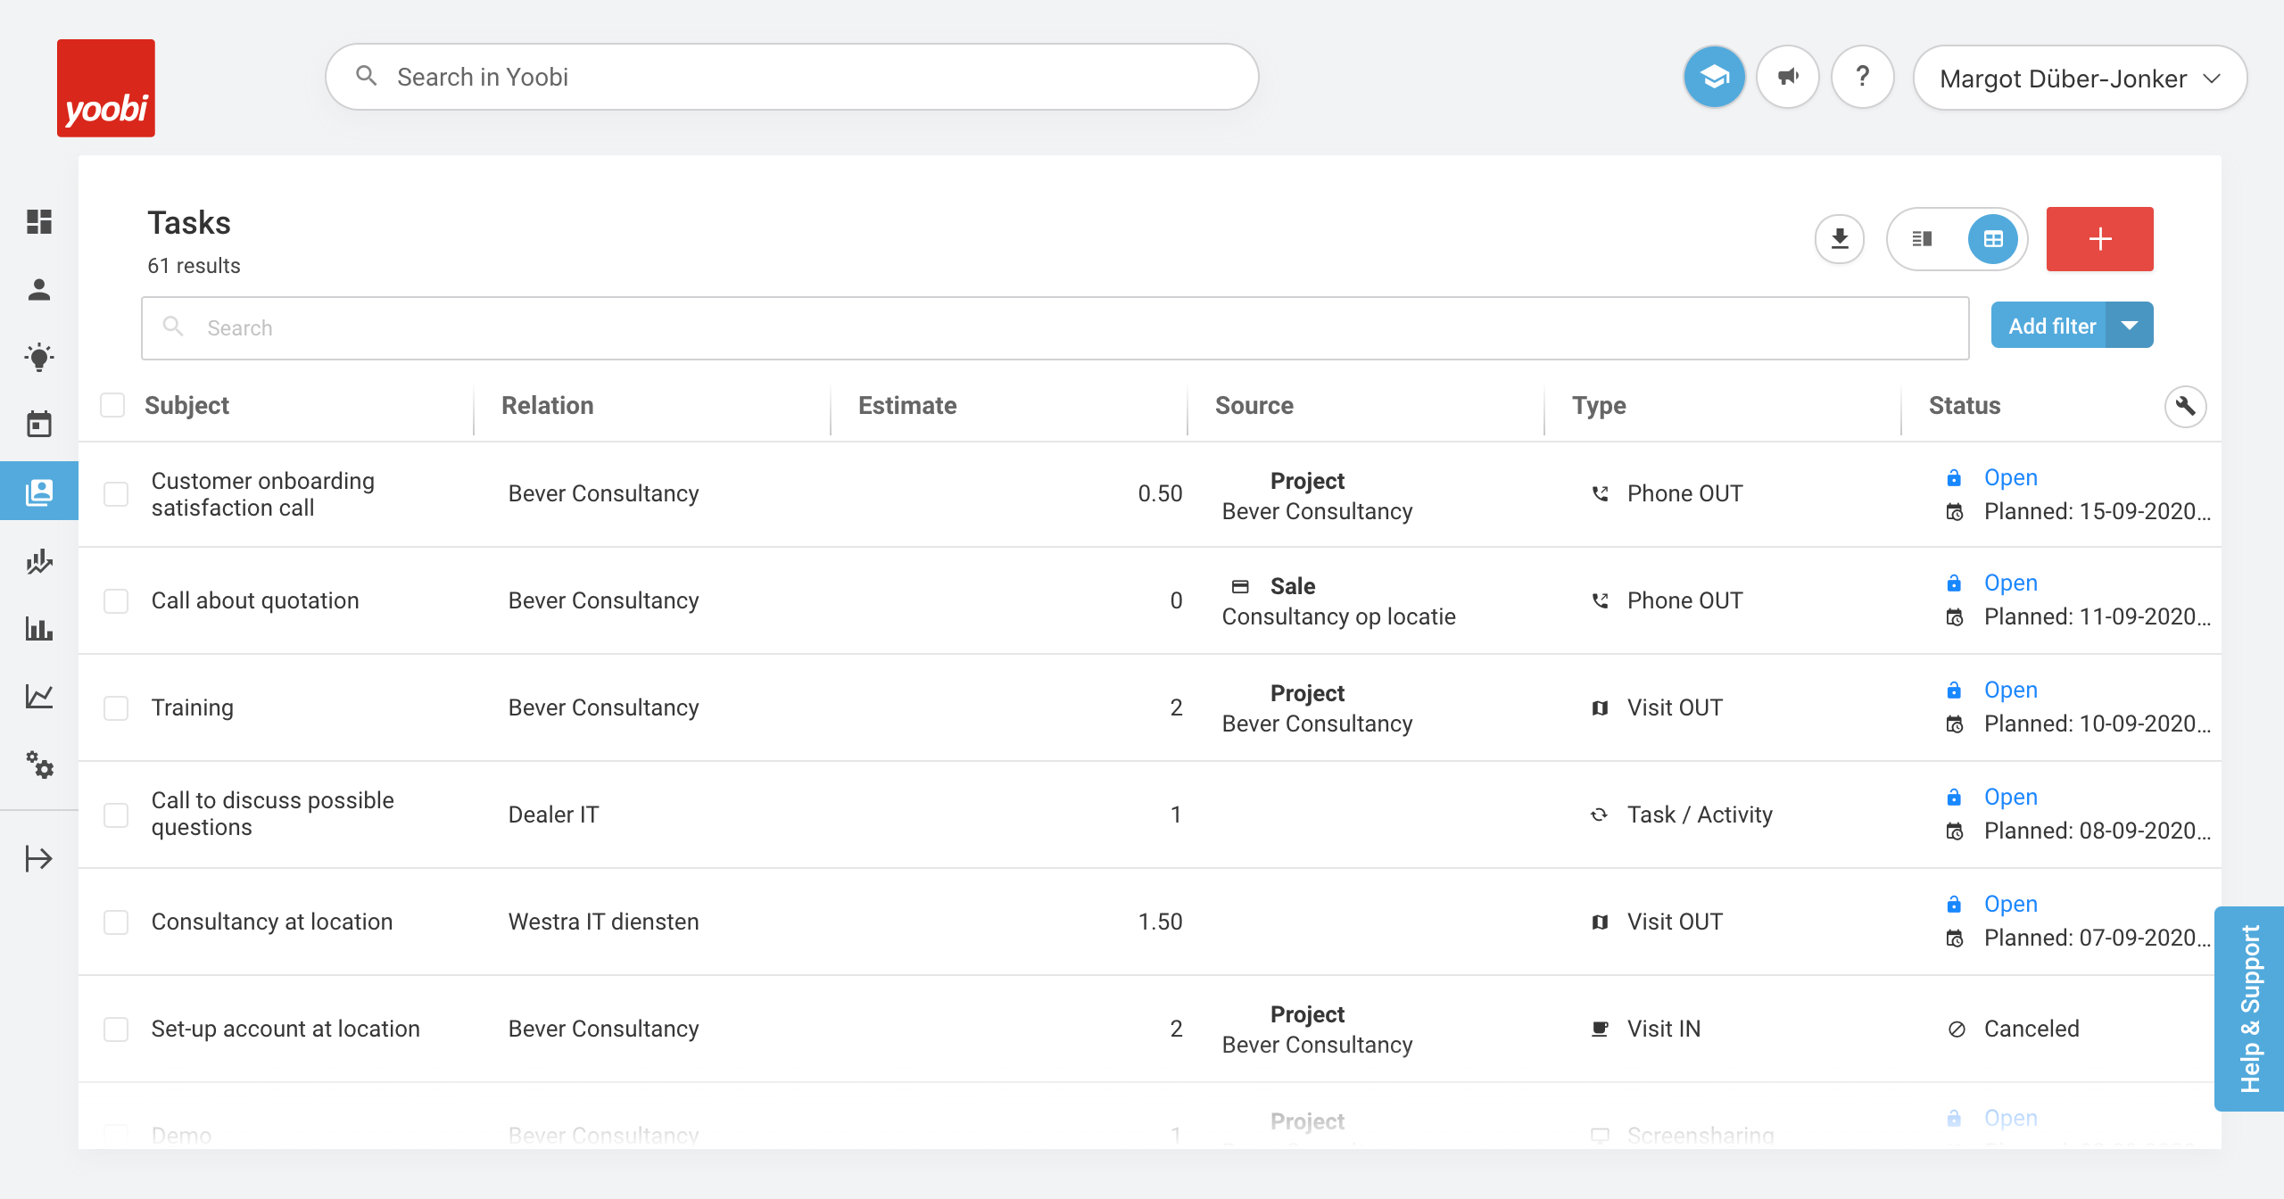
Task: Open the line graph sidebar icon
Action: (x=39, y=697)
